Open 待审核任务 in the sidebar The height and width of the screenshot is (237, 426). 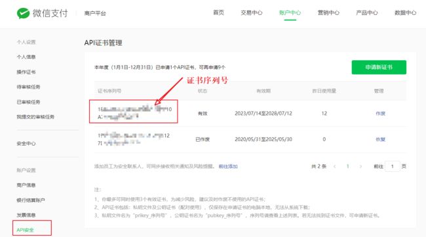[x=29, y=87]
